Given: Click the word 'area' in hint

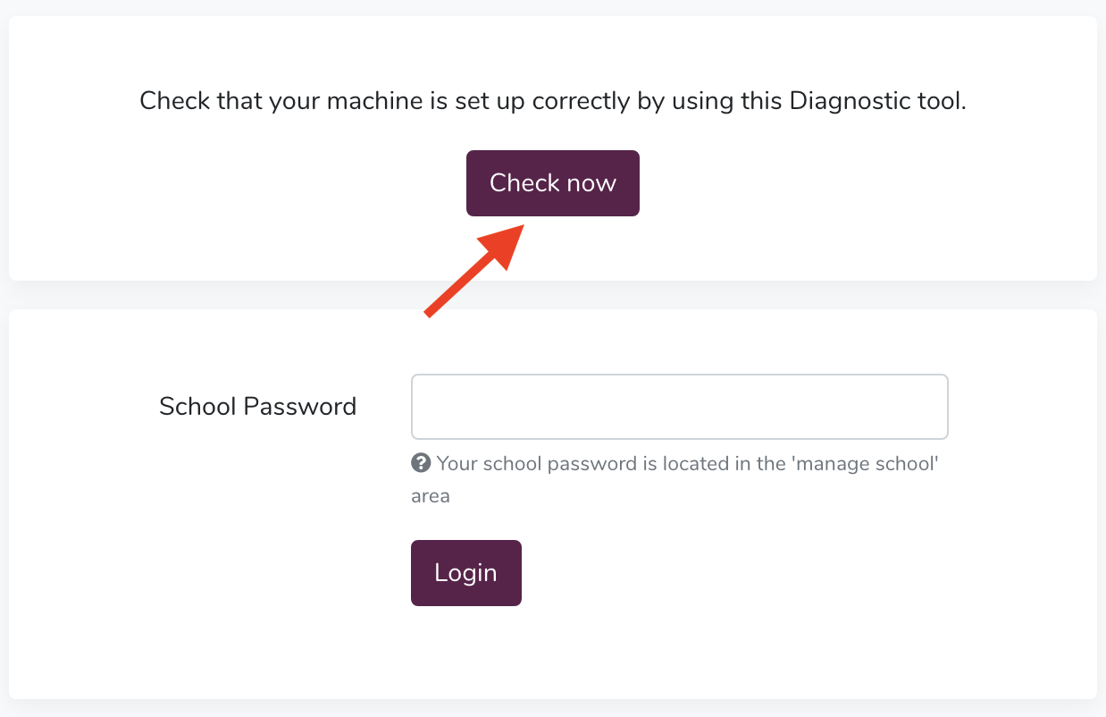Looking at the screenshot, I should click(x=431, y=495).
